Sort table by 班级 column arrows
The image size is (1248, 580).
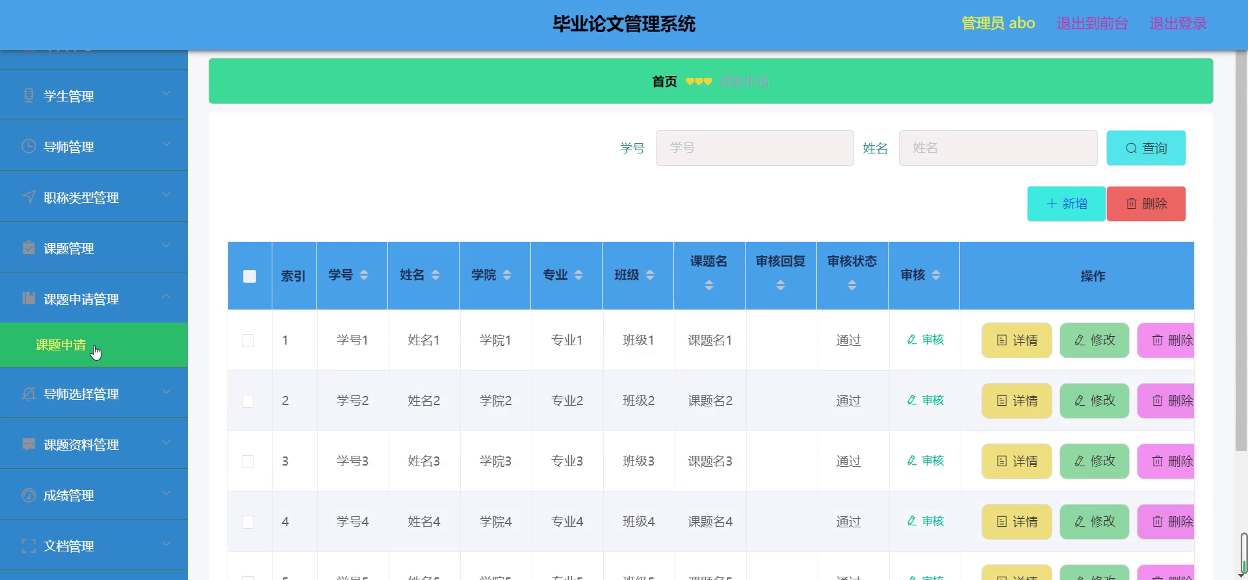(x=650, y=275)
